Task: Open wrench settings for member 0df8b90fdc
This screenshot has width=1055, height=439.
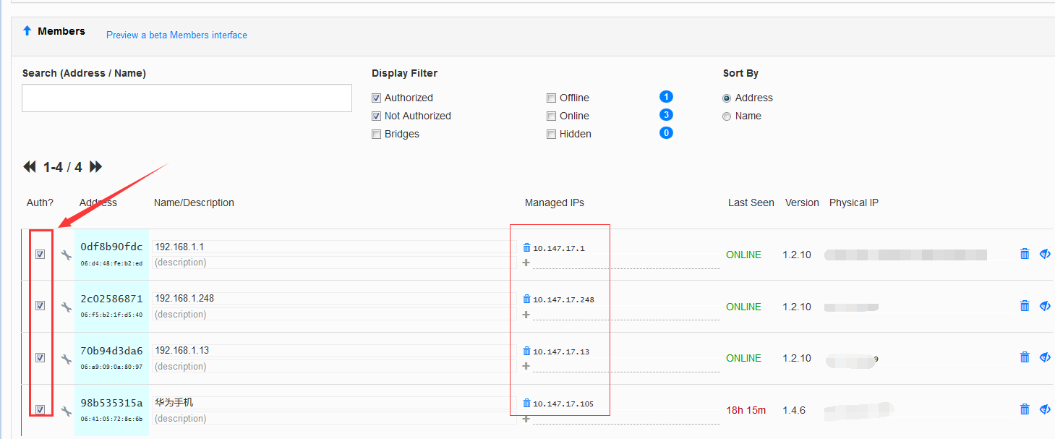Action: click(x=66, y=255)
